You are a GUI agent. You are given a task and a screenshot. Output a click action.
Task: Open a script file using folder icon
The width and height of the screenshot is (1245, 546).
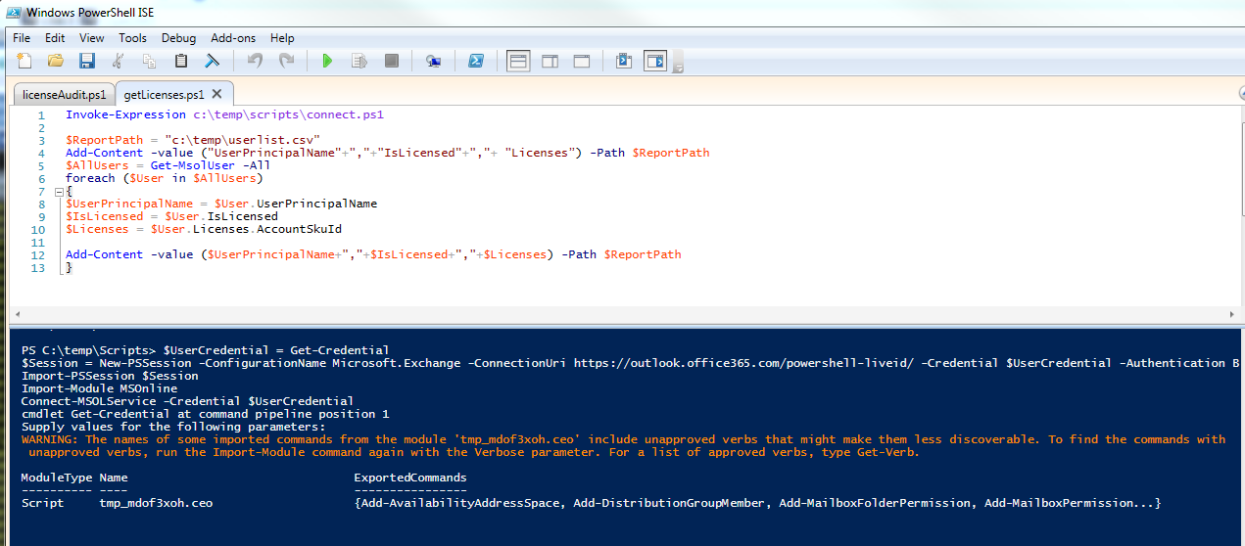click(x=56, y=62)
